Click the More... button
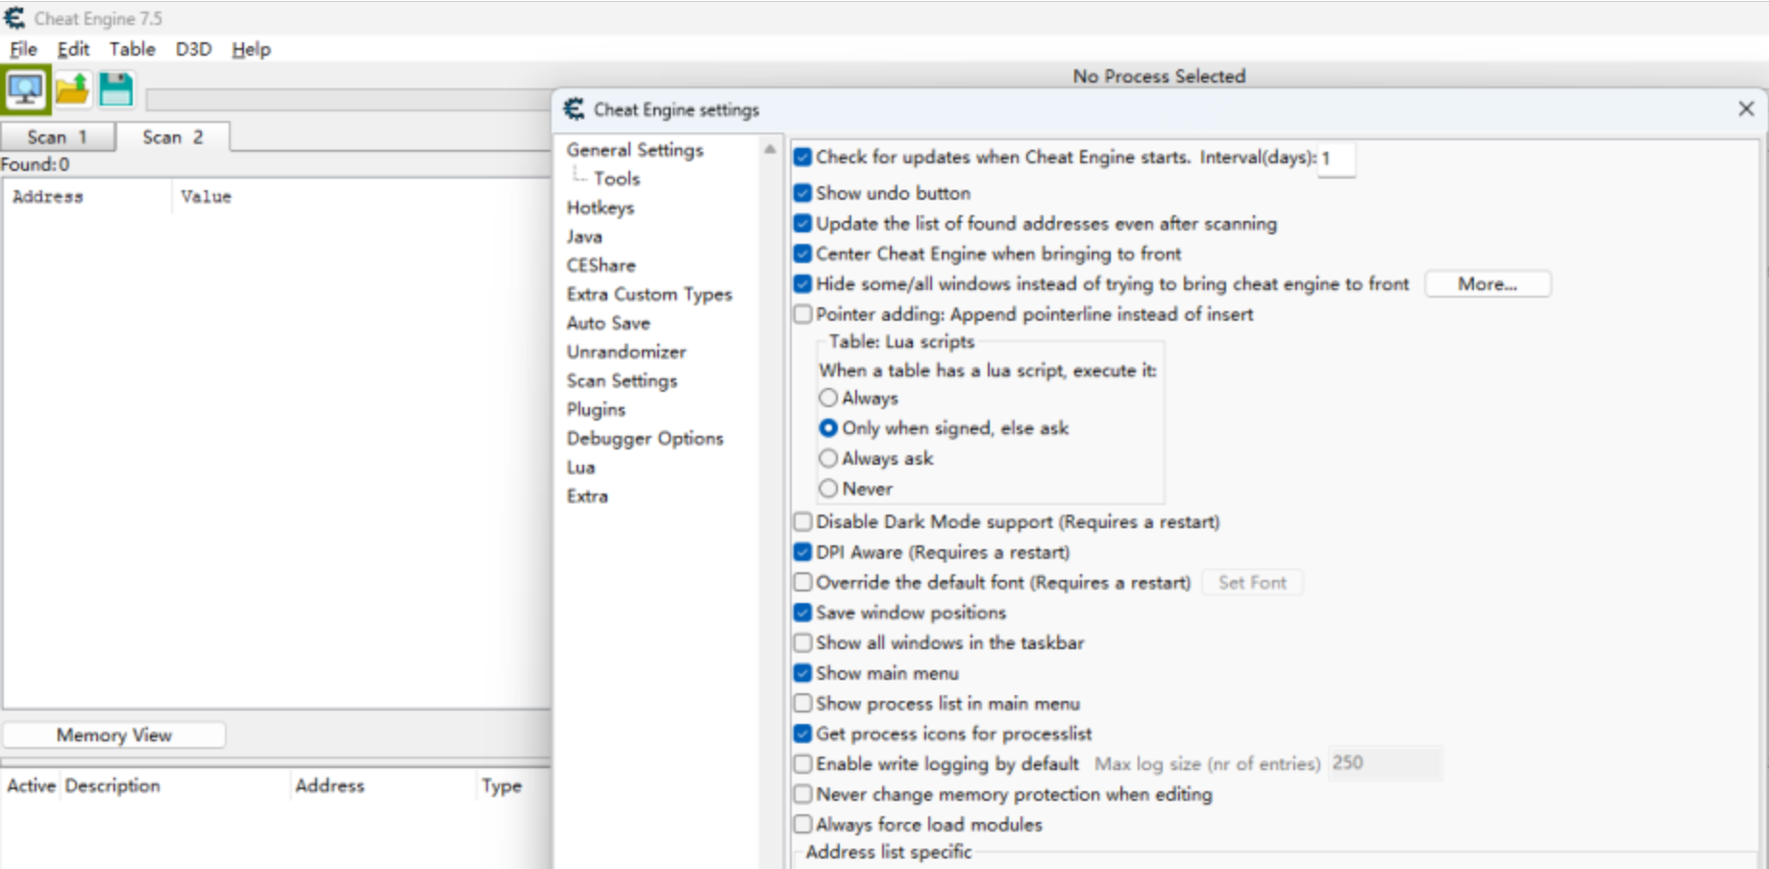Image resolution: width=1769 pixels, height=869 pixels. (1487, 284)
